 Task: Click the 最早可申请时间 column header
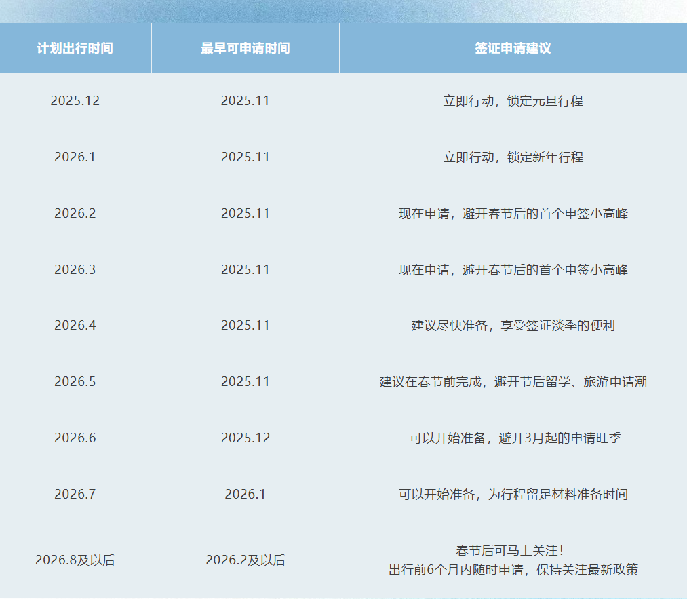click(x=245, y=49)
